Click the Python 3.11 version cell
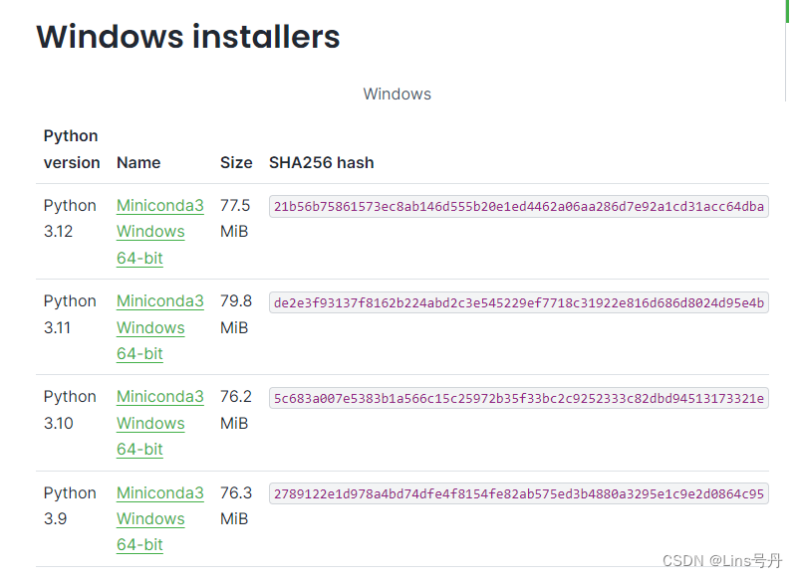The width and height of the screenshot is (798, 578). tap(70, 314)
